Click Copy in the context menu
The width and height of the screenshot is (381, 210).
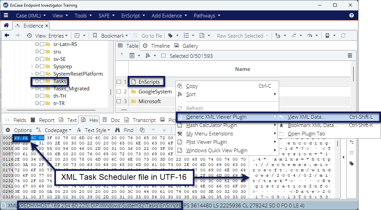[x=227, y=86]
